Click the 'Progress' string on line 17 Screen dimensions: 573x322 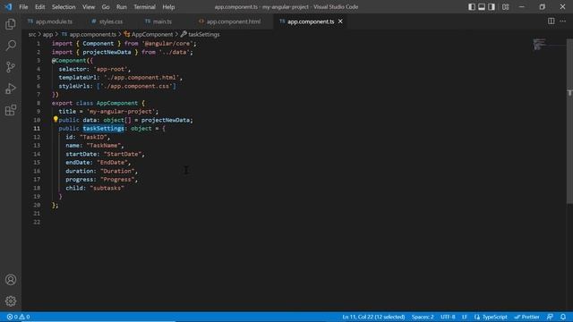click(117, 180)
